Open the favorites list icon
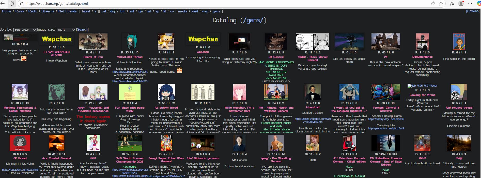The height and width of the screenshot is (178, 481). (452, 4)
